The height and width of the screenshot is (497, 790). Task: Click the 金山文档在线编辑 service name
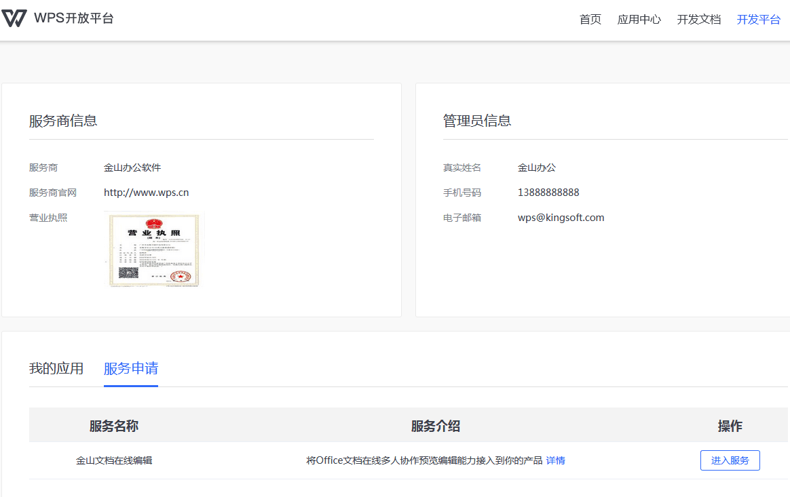tap(114, 460)
